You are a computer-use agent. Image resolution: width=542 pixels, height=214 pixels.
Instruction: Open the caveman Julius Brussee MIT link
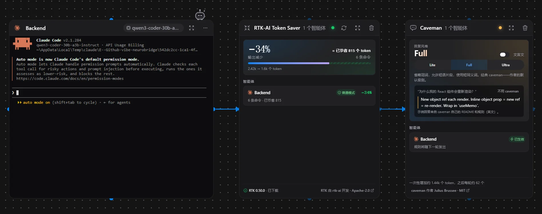tap(440, 191)
